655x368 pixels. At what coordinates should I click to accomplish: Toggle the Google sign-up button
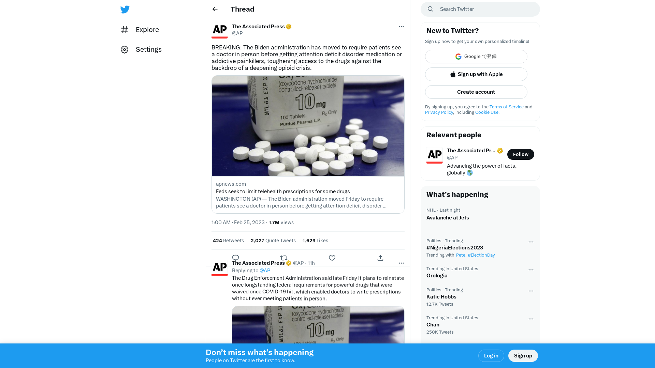pyautogui.click(x=476, y=56)
